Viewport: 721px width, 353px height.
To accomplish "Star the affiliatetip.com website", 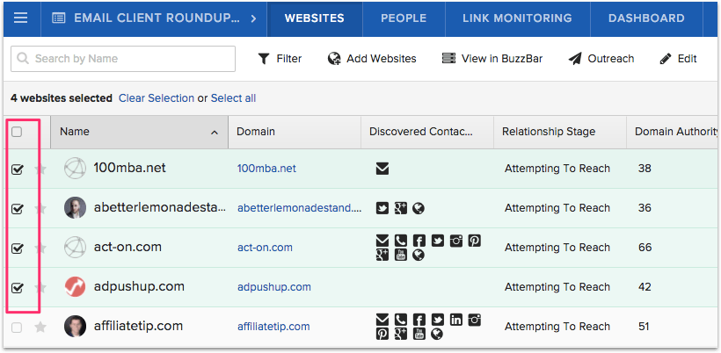I will (40, 327).
